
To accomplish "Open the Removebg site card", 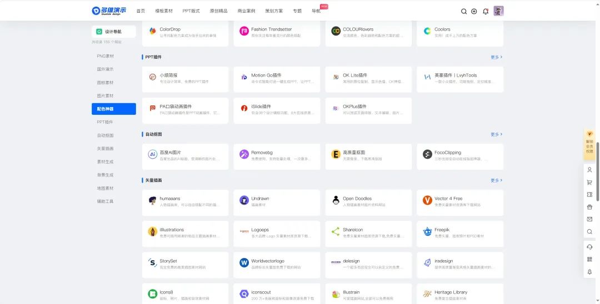I will coord(277,156).
